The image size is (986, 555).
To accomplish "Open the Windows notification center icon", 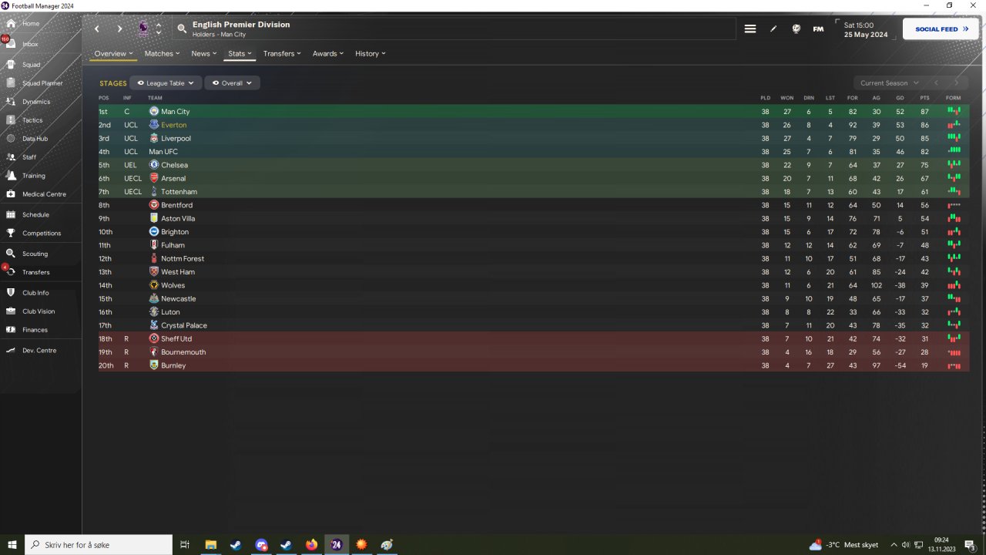I will tap(970, 545).
